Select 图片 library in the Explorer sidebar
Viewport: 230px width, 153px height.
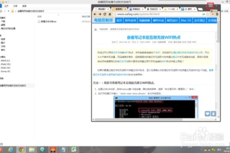(3, 43)
